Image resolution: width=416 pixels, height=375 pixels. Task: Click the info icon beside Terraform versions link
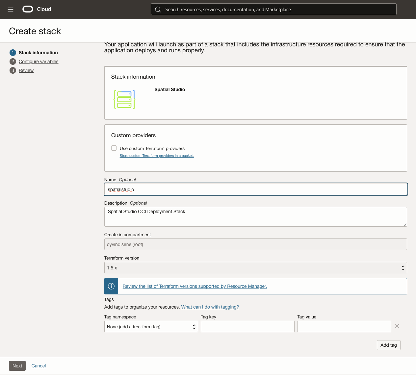tap(111, 286)
